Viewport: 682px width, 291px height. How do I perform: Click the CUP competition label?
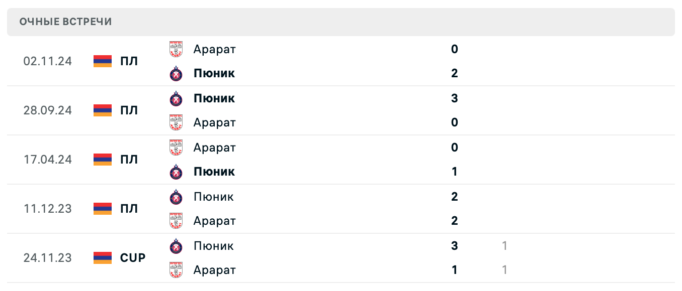[x=132, y=258]
